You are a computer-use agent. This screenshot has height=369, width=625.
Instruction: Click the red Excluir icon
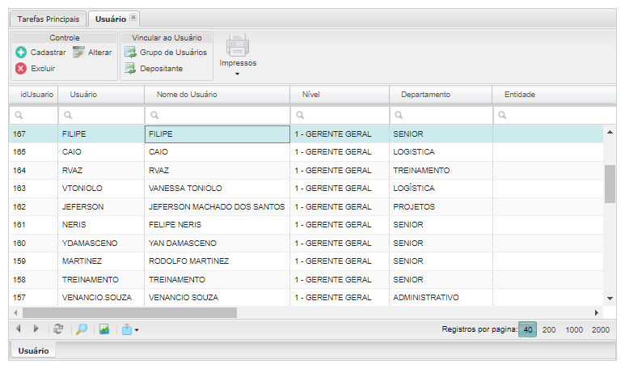pos(21,69)
